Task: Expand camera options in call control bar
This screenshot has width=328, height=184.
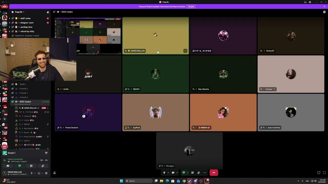Action: click(177, 173)
